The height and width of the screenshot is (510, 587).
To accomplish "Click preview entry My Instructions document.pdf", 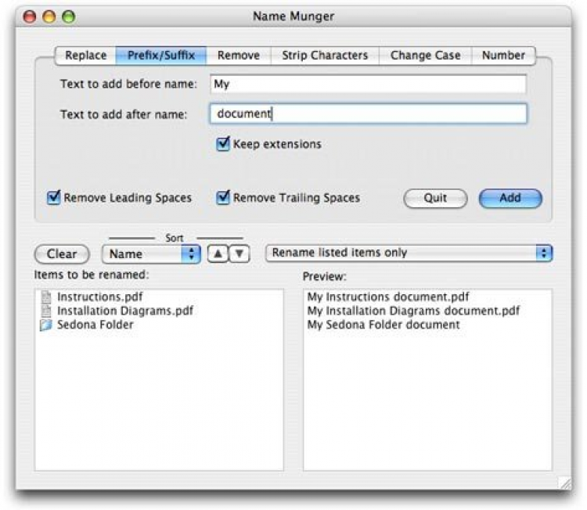I will click(x=388, y=297).
